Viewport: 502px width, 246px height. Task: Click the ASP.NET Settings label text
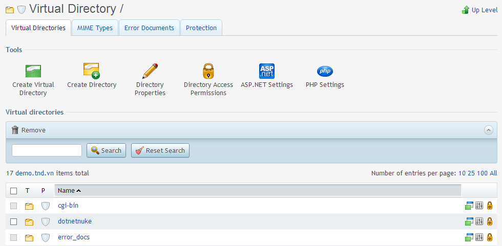[267, 85]
